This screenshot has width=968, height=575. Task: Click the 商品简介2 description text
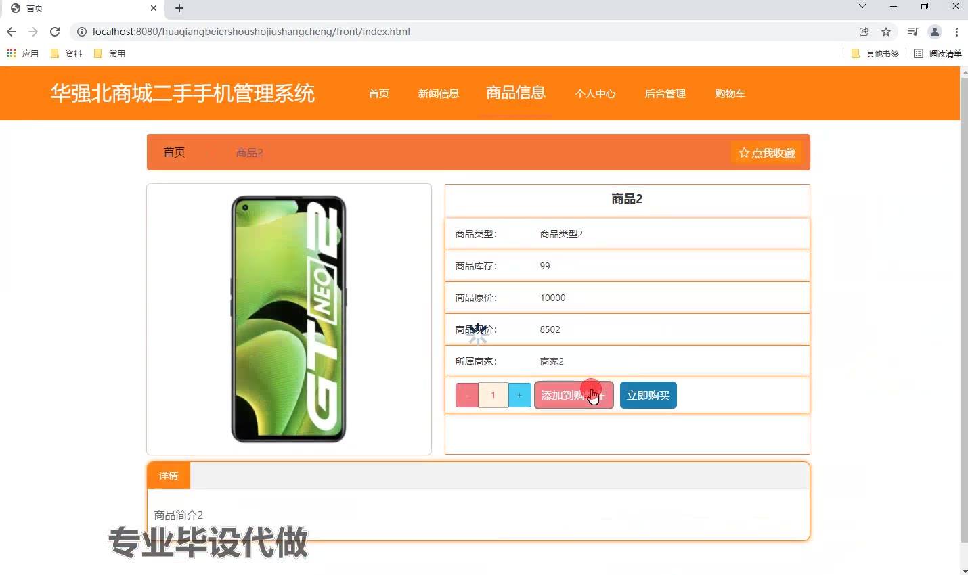[x=179, y=515]
